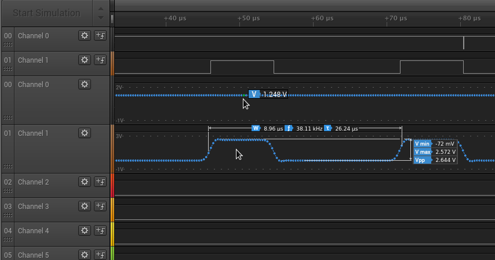495x260 pixels.
Task: Open Channel 4 settings gear
Action: tap(85, 230)
